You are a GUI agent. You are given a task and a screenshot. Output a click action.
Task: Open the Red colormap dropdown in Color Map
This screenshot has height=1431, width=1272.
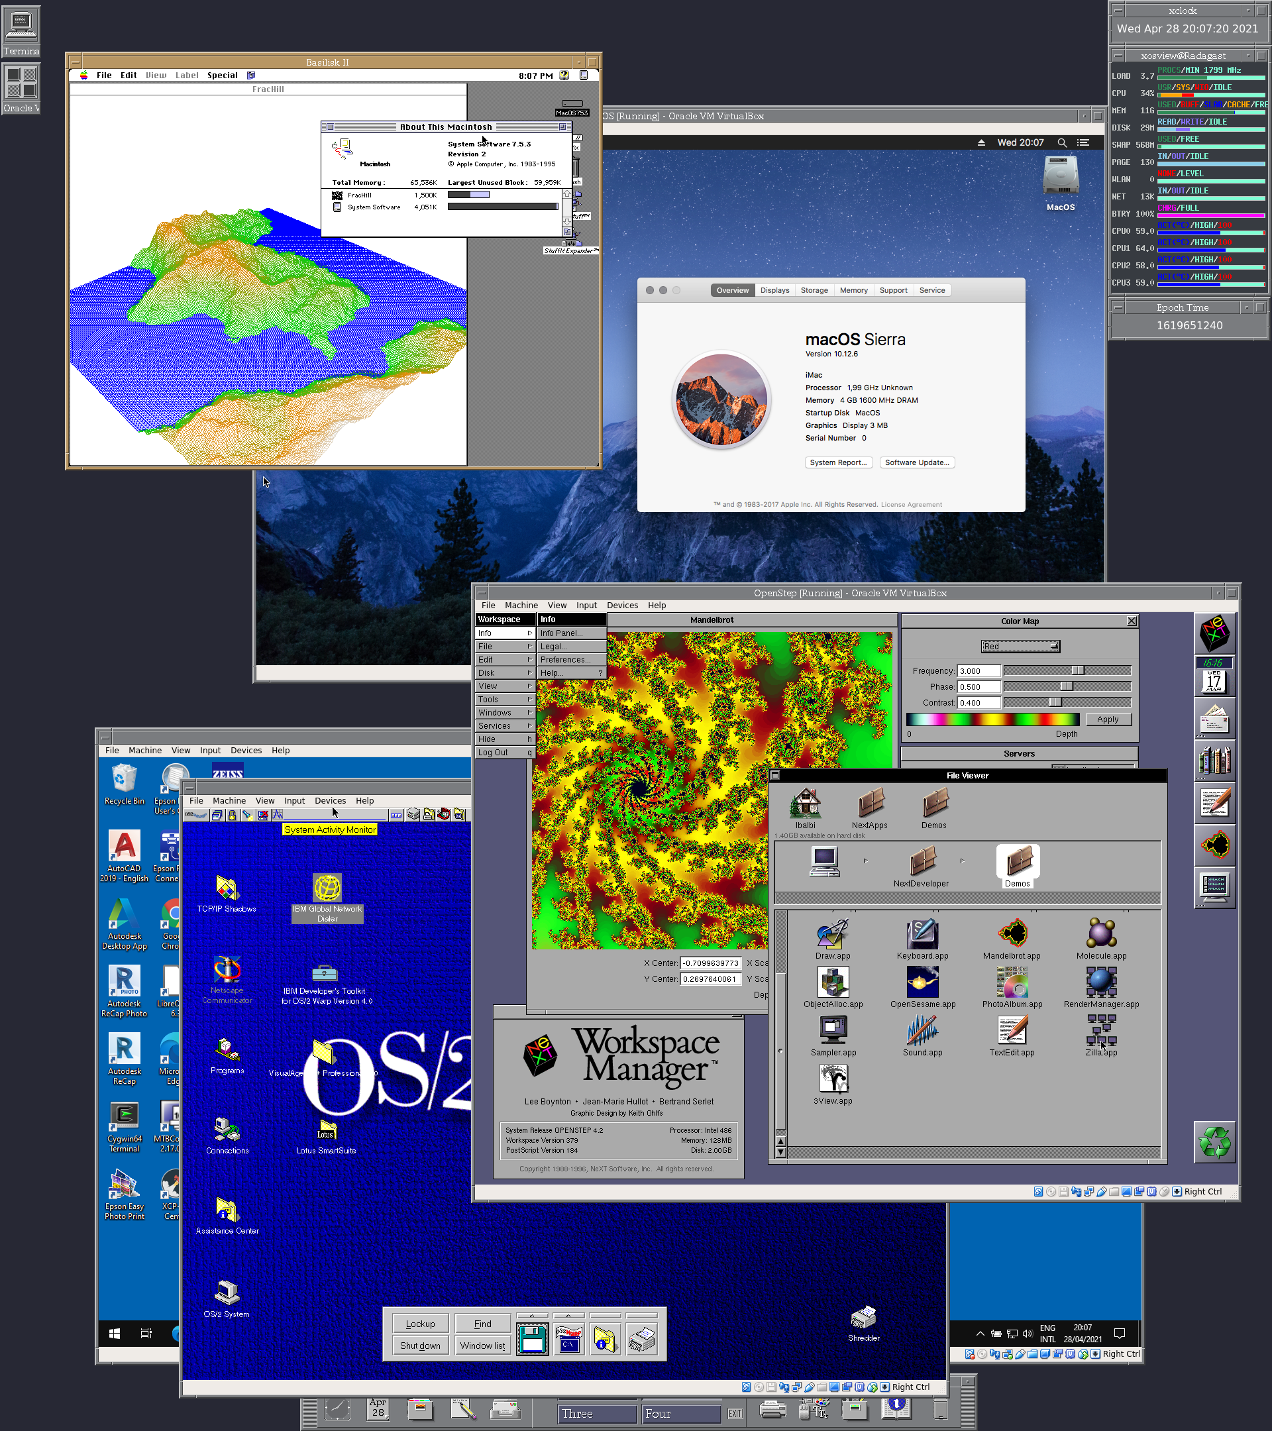point(1021,645)
